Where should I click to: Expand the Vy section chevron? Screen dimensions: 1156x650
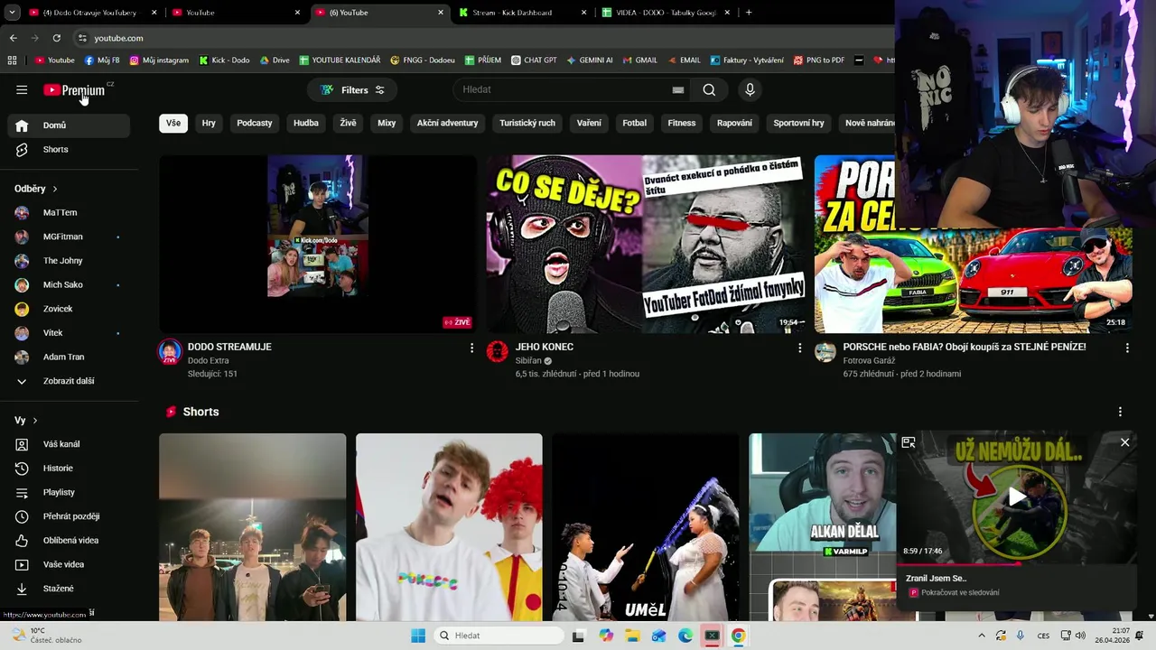pos(35,421)
